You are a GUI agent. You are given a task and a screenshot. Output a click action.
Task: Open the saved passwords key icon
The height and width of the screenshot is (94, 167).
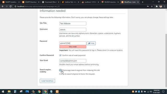pyautogui.click(x=148, y=6)
